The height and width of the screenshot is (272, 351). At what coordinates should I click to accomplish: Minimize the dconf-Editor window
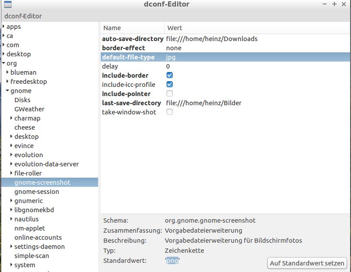coord(324,4)
